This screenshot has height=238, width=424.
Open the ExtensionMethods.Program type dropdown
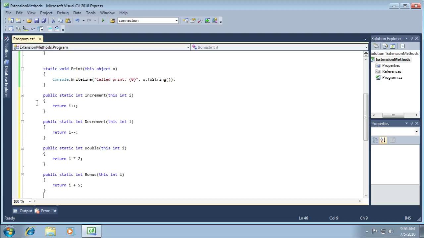click(x=188, y=47)
